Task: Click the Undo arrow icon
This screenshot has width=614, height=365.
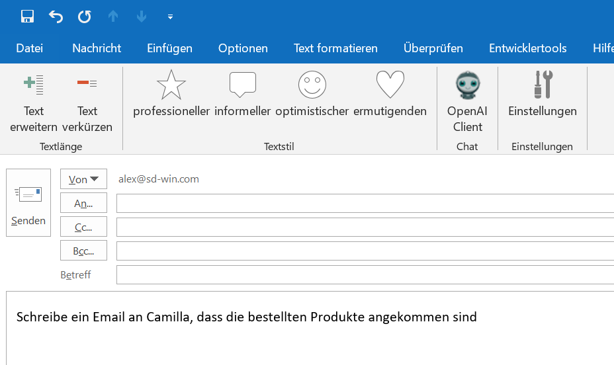Action: coord(56,17)
